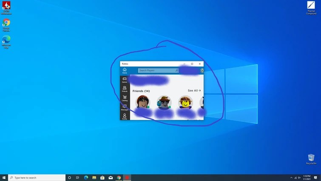Viewport: 321px width, 181px height.
Task: Select the brown-haired friend avatar
Action: 143,102
